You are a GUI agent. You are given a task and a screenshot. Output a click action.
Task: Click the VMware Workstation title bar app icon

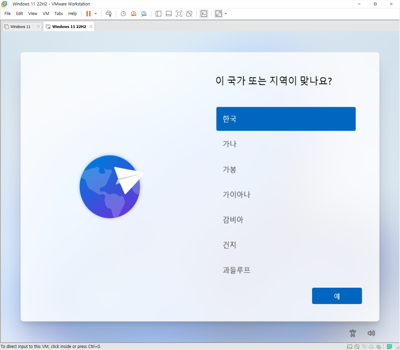pos(4,4)
